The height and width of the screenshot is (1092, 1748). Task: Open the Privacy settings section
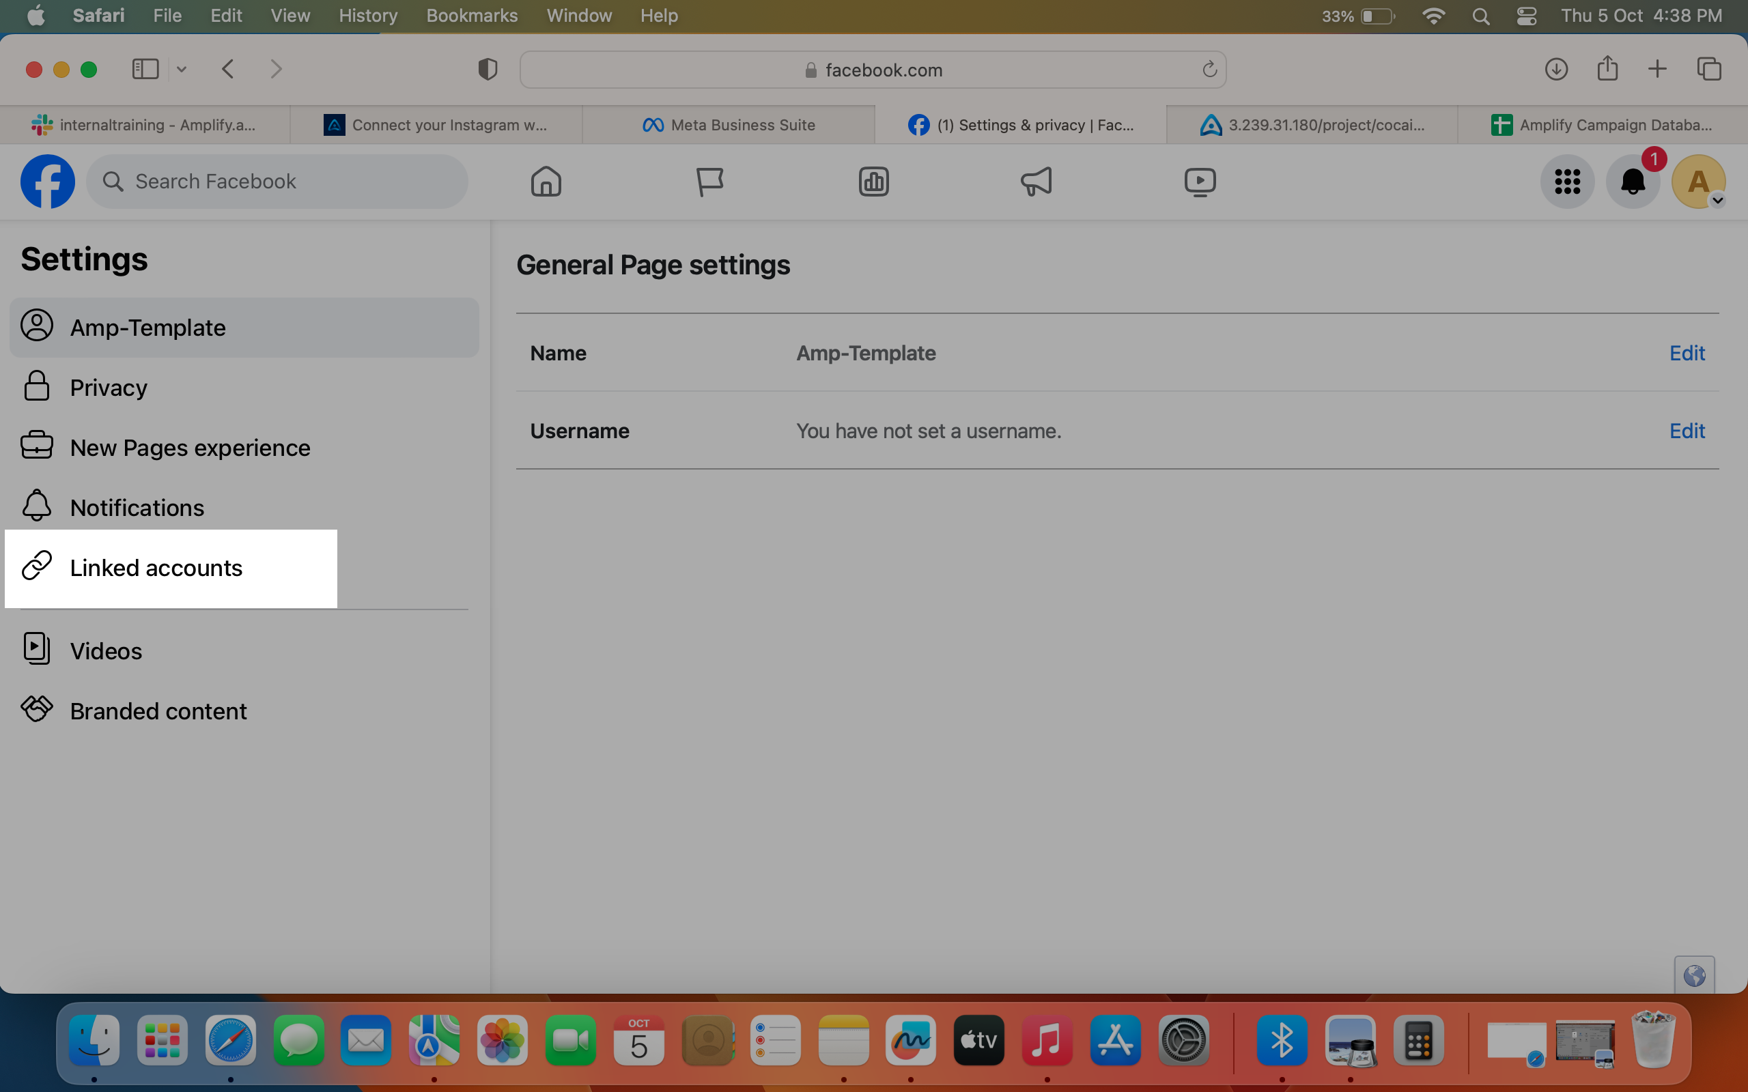click(244, 388)
